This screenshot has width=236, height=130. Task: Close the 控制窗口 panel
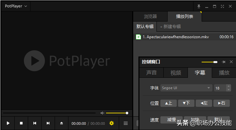[x=231, y=62]
